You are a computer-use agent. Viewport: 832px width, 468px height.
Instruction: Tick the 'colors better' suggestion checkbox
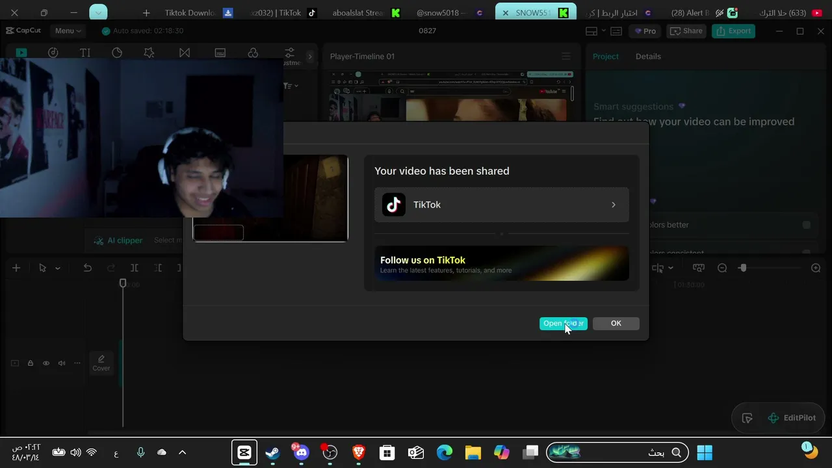click(x=807, y=225)
